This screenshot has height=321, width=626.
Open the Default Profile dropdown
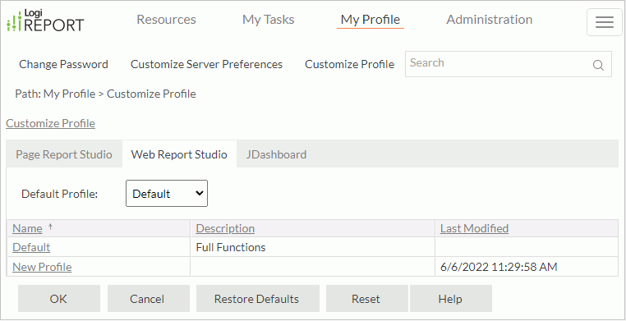(167, 194)
